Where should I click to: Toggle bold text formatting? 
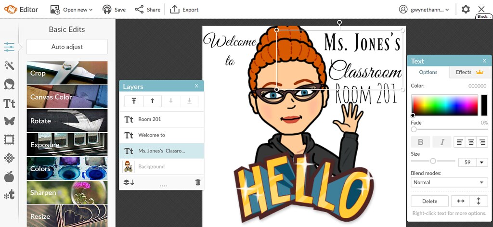421,142
